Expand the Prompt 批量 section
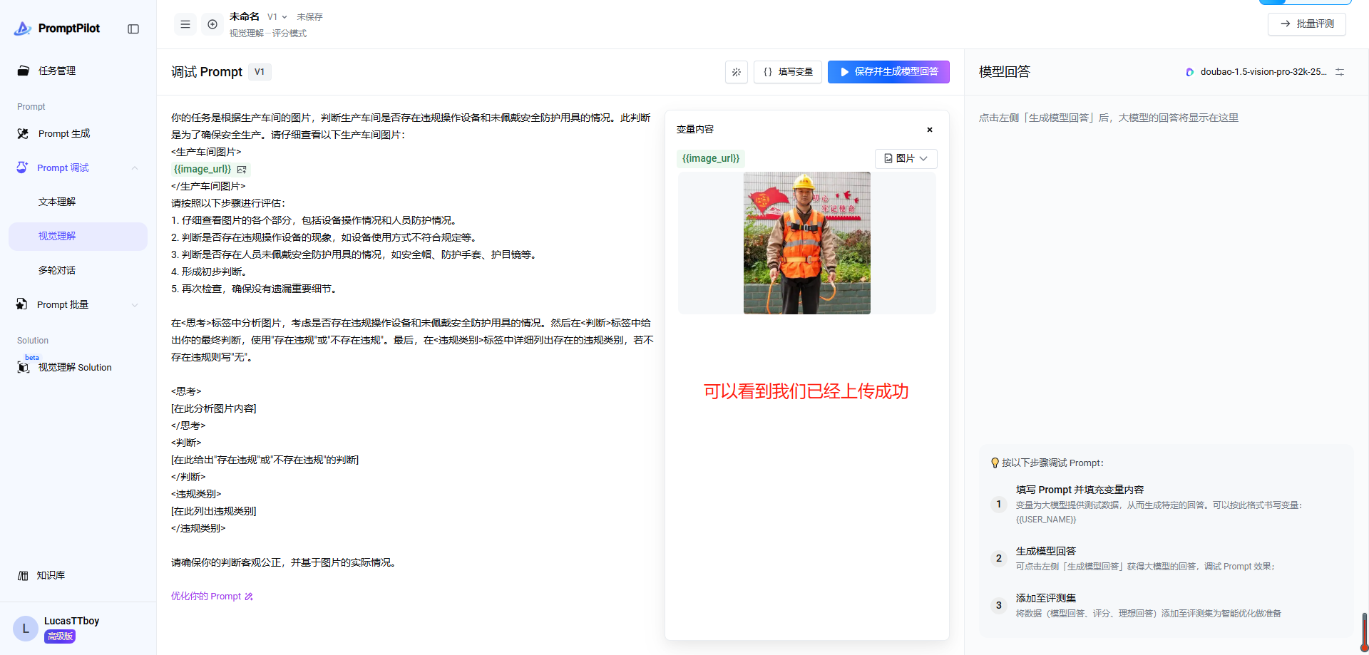1369x655 pixels. (x=135, y=305)
